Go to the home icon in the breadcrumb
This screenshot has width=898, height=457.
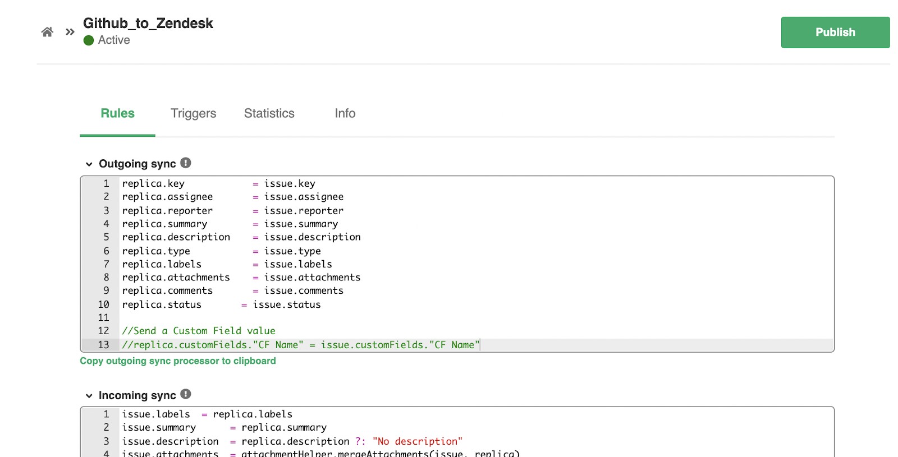tap(47, 32)
